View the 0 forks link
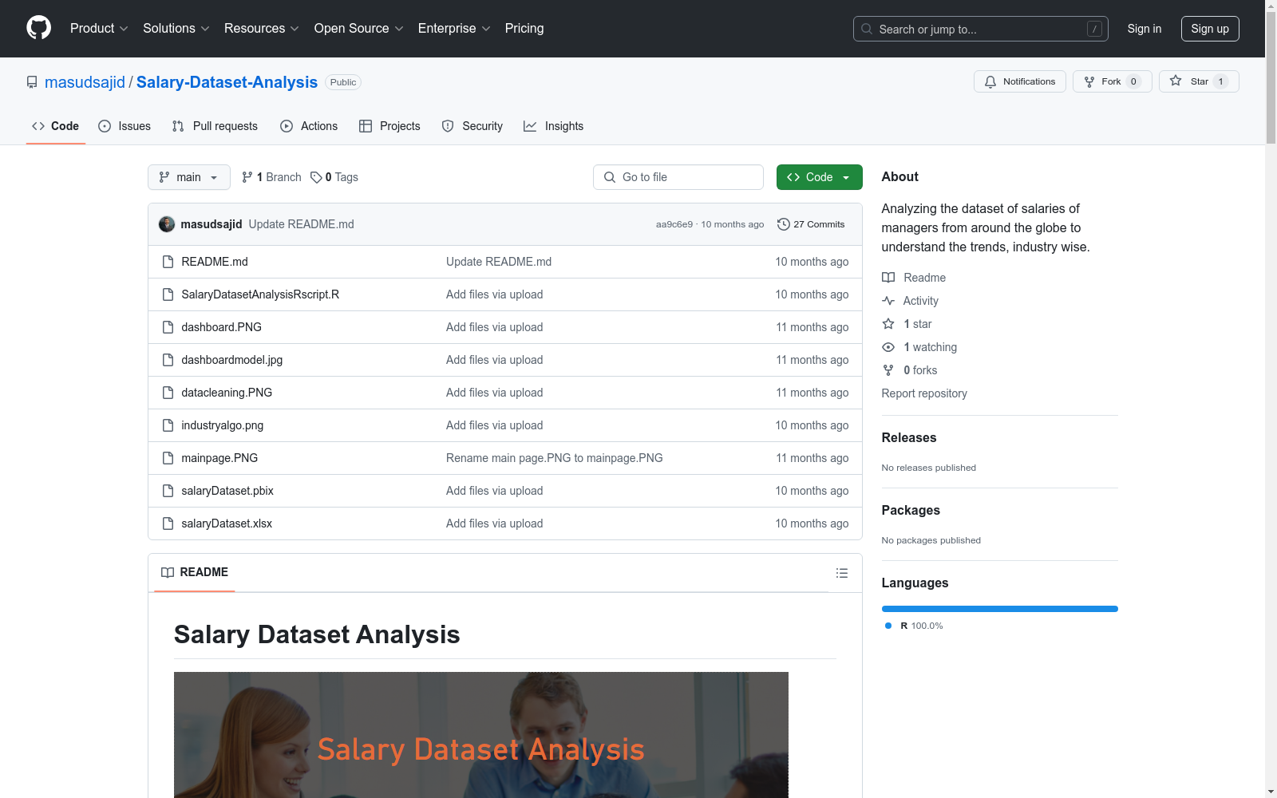 [910, 370]
